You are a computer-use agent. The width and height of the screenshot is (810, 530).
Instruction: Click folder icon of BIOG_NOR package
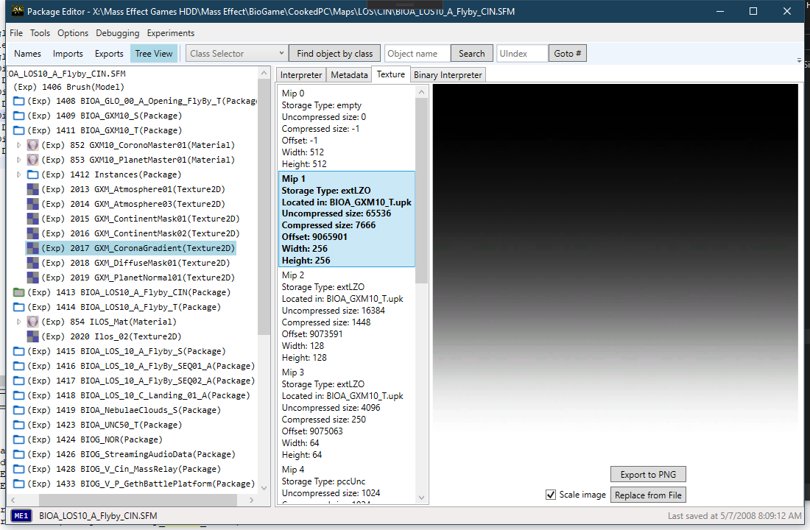18,439
